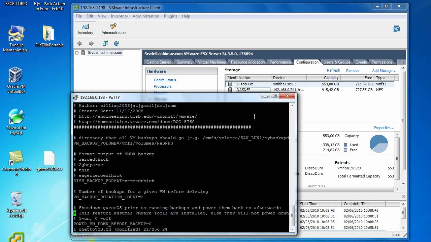Sort storage by Type column

[x=384, y=78]
